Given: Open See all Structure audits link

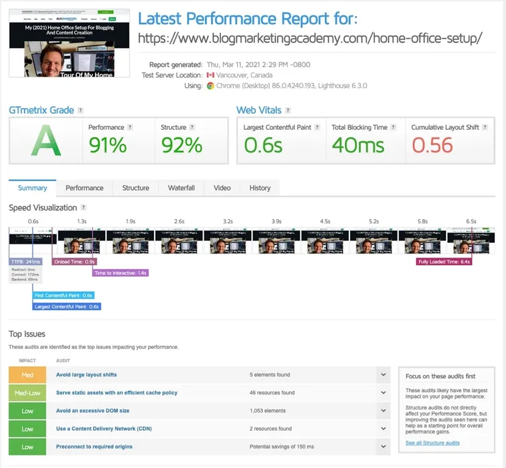Looking at the screenshot, I should 432,443.
